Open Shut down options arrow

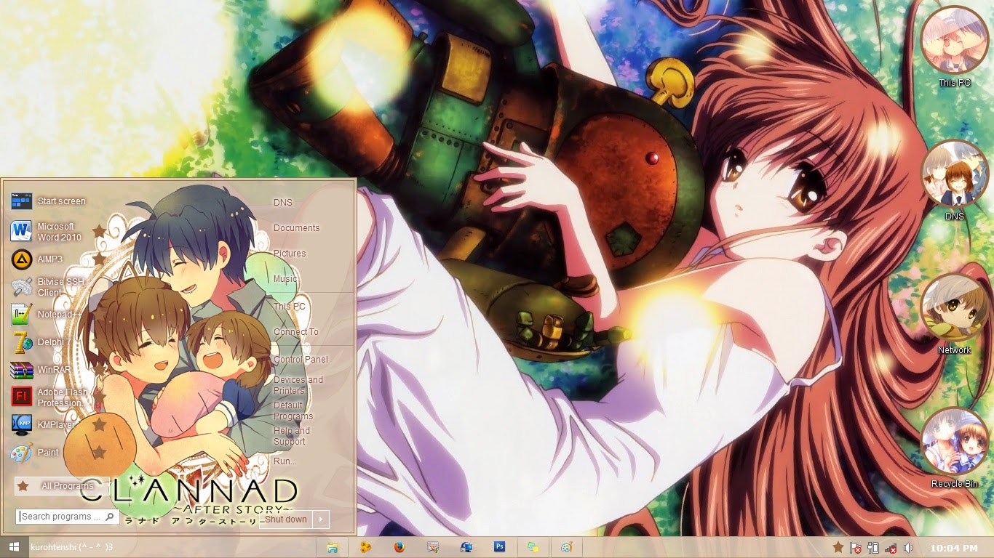(x=321, y=519)
